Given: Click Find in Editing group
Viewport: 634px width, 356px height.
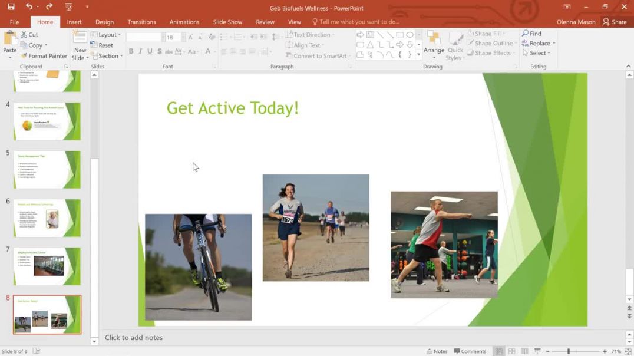Looking at the screenshot, I should 531,34.
